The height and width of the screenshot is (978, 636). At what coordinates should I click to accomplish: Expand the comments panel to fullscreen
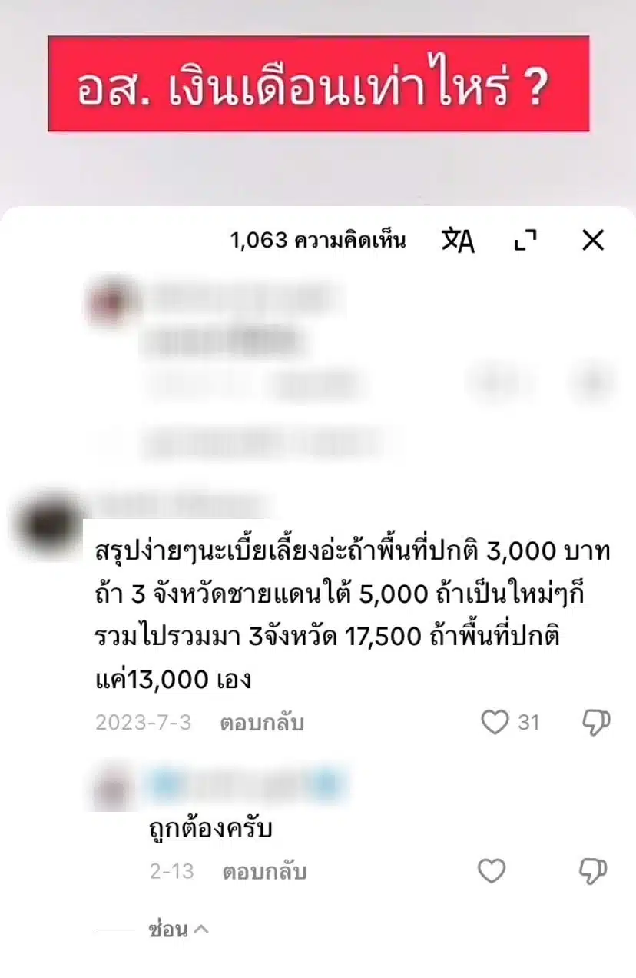tap(525, 241)
